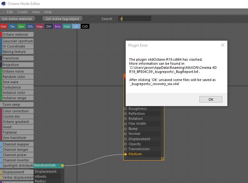Toggle the OSL node filter

tap(30, 27)
